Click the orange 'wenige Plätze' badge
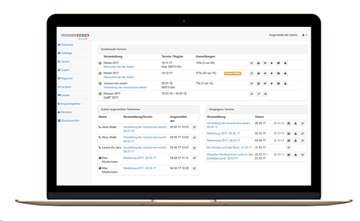The width and height of the screenshot is (360, 221). coord(231,73)
